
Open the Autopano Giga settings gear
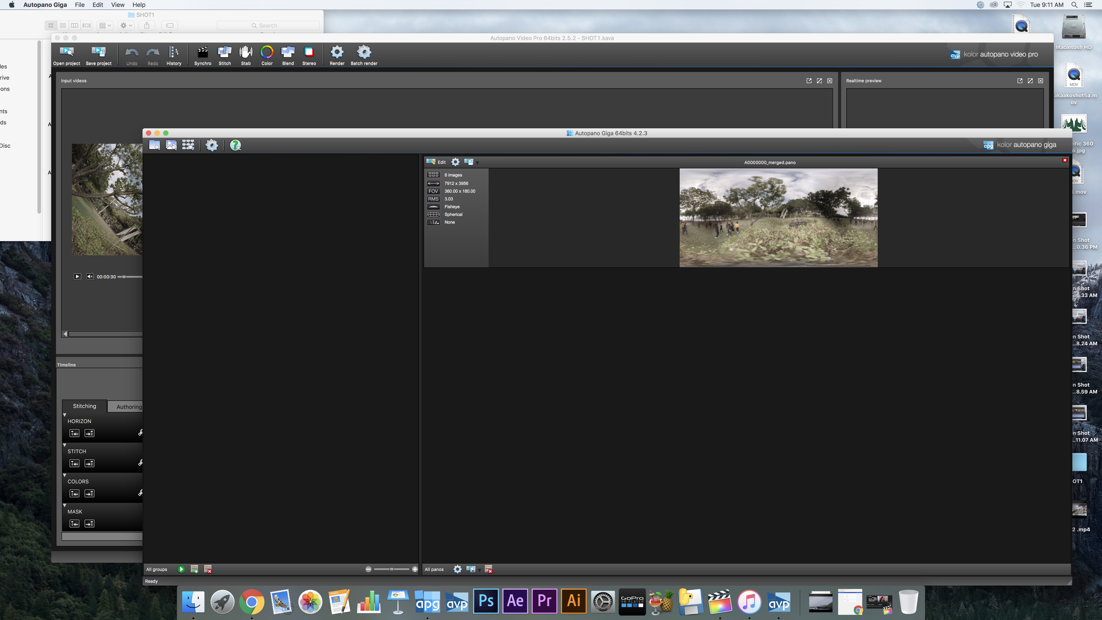[212, 145]
